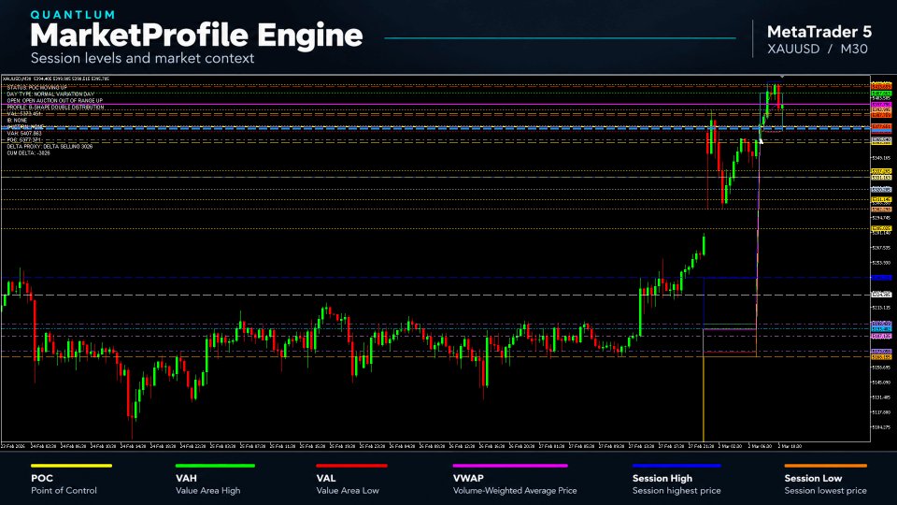The image size is (897, 505).
Task: Select the 'IB: NONE' chart label
Action: tap(17, 121)
